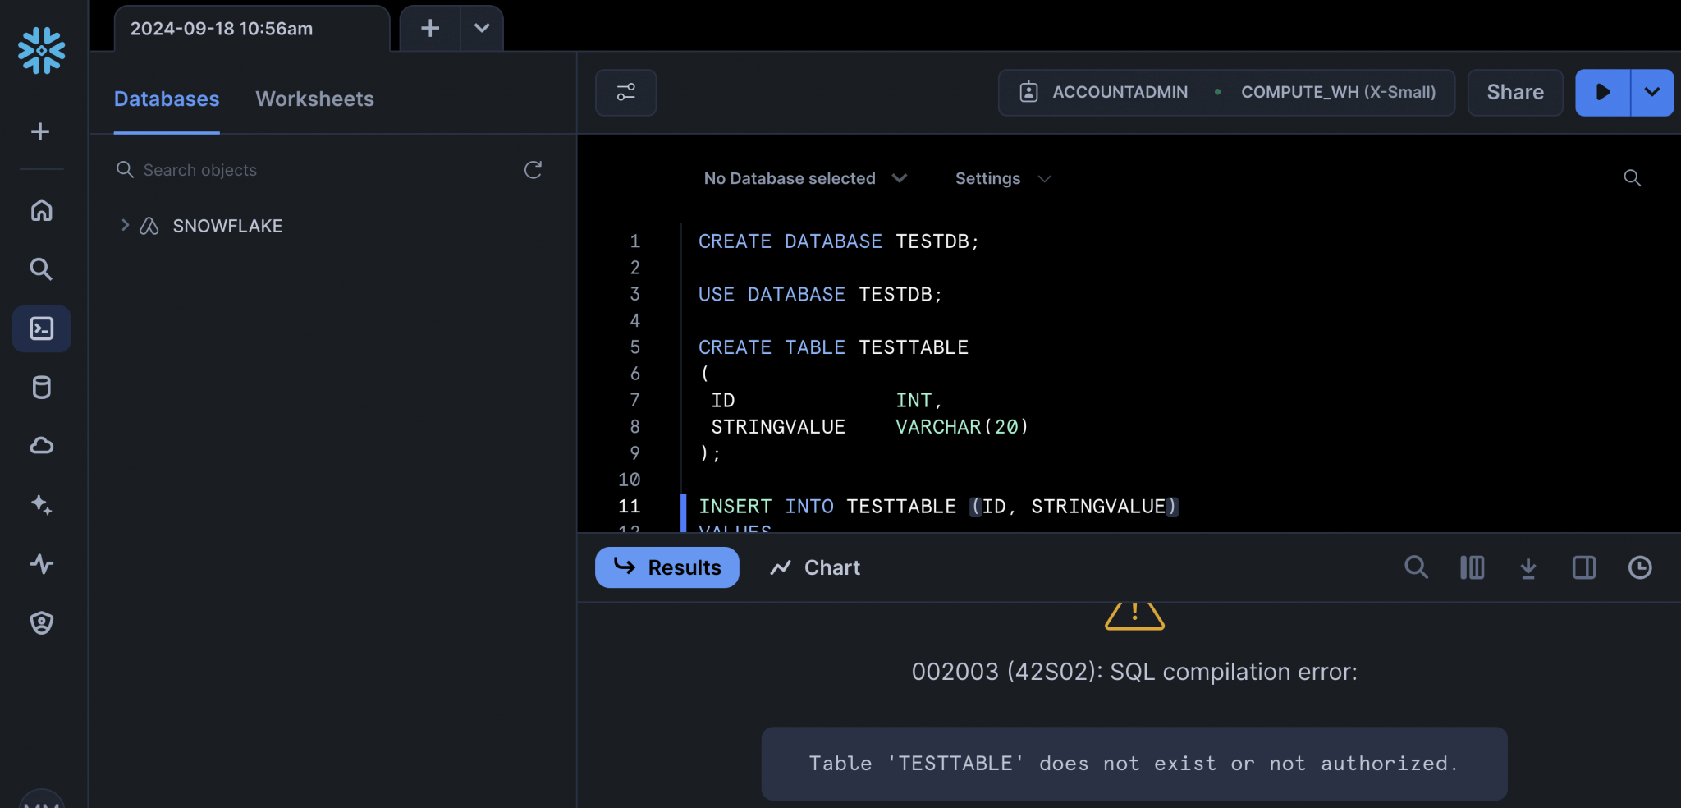Click the Snowflake logo icon

coord(42,51)
